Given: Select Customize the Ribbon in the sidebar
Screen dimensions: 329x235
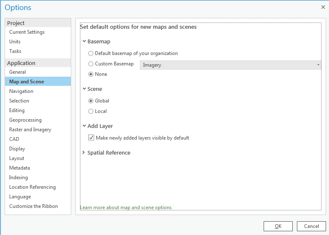Looking at the screenshot, I should point(33,206).
